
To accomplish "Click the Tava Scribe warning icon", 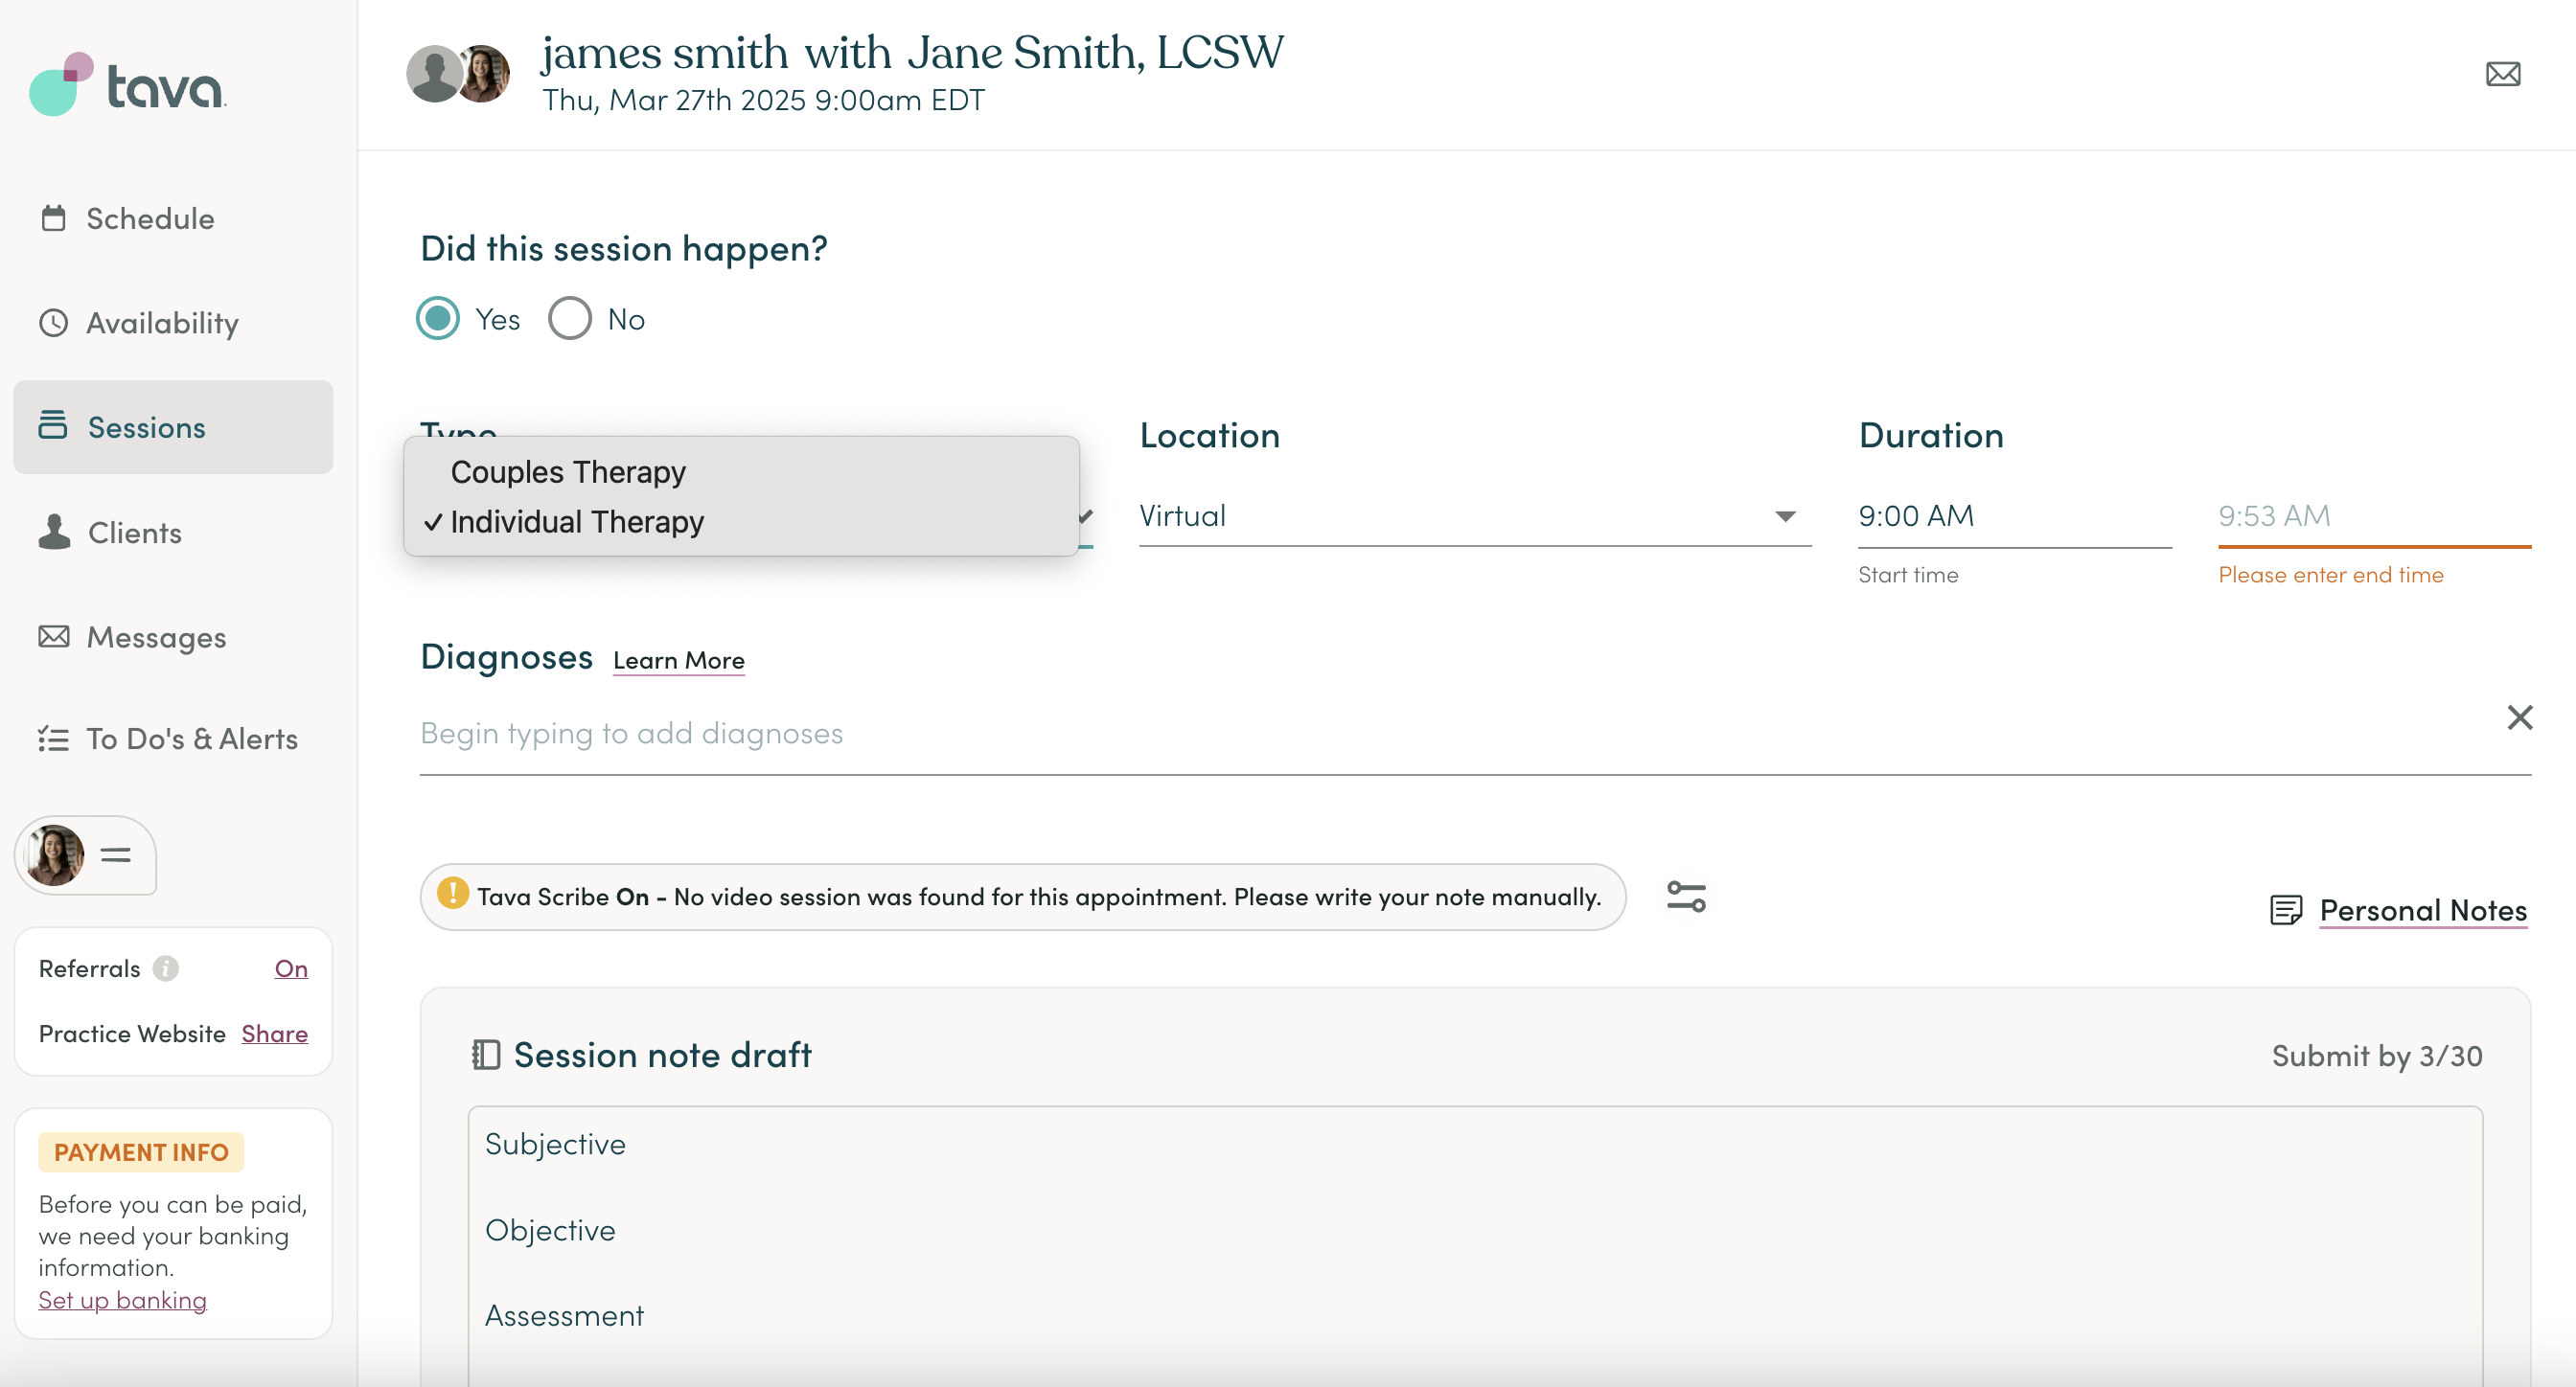I will click(453, 893).
